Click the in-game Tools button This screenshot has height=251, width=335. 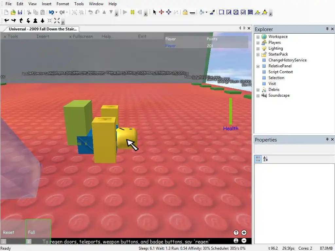coord(11,37)
